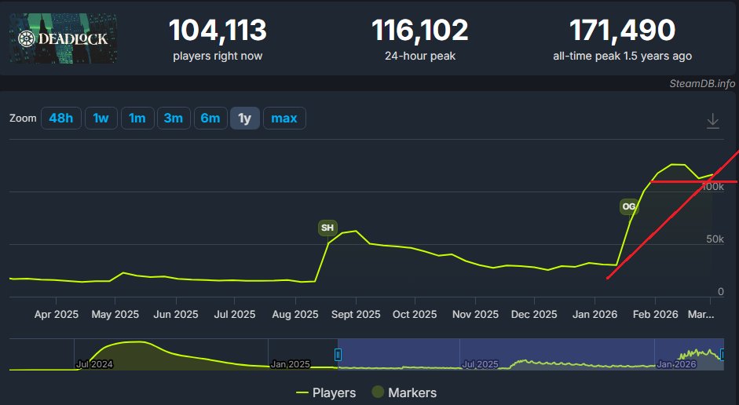Grab the left navigator range handle
739x405 pixels.
338,354
